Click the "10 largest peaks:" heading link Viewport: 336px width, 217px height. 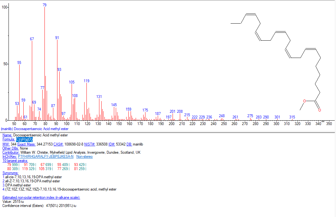click(15, 161)
